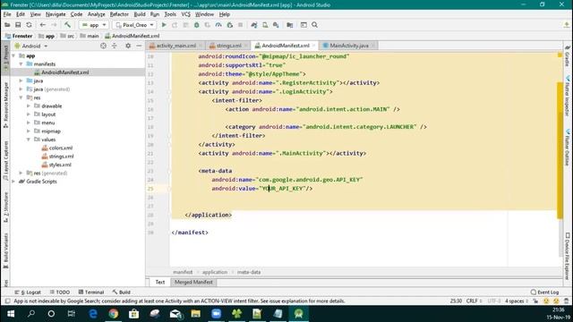Click the Stop square toolbar icon

click(240, 25)
